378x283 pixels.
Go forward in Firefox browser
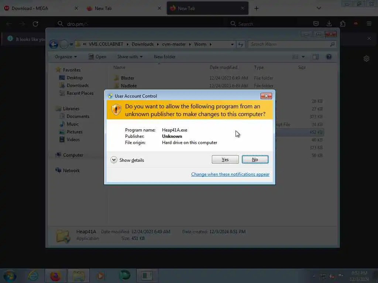22,24
